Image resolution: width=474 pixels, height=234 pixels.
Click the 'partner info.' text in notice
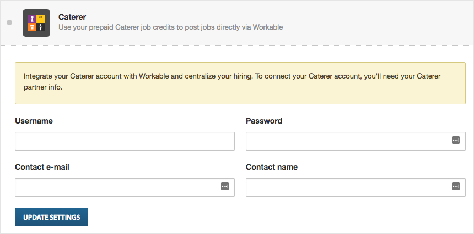43,89
